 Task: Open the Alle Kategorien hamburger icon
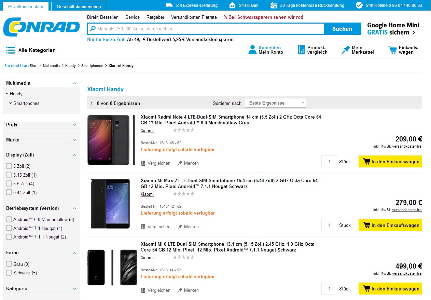[11, 50]
